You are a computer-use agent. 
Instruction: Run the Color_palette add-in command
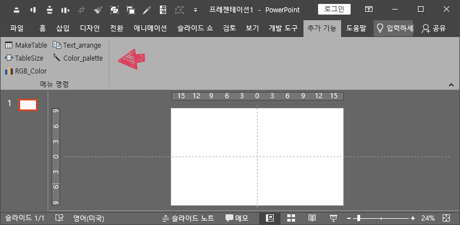coord(78,58)
